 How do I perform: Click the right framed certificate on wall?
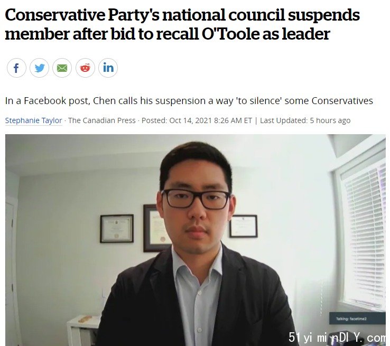pyautogui.click(x=244, y=226)
